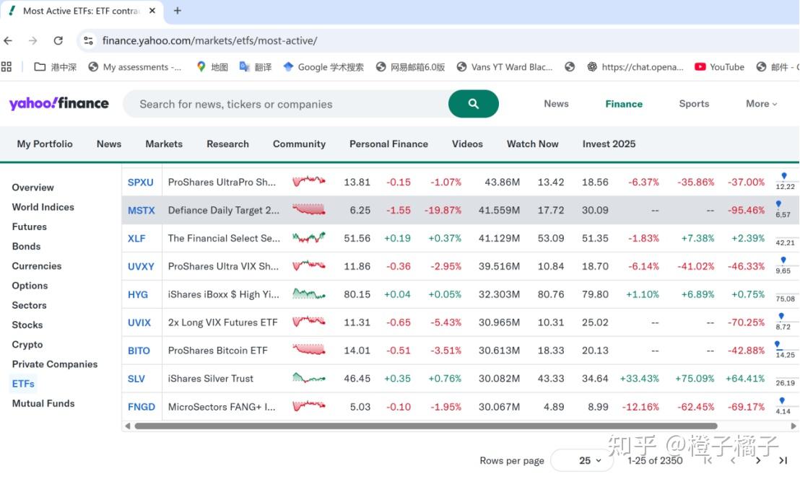Open the MSTX ticker link

(x=142, y=210)
